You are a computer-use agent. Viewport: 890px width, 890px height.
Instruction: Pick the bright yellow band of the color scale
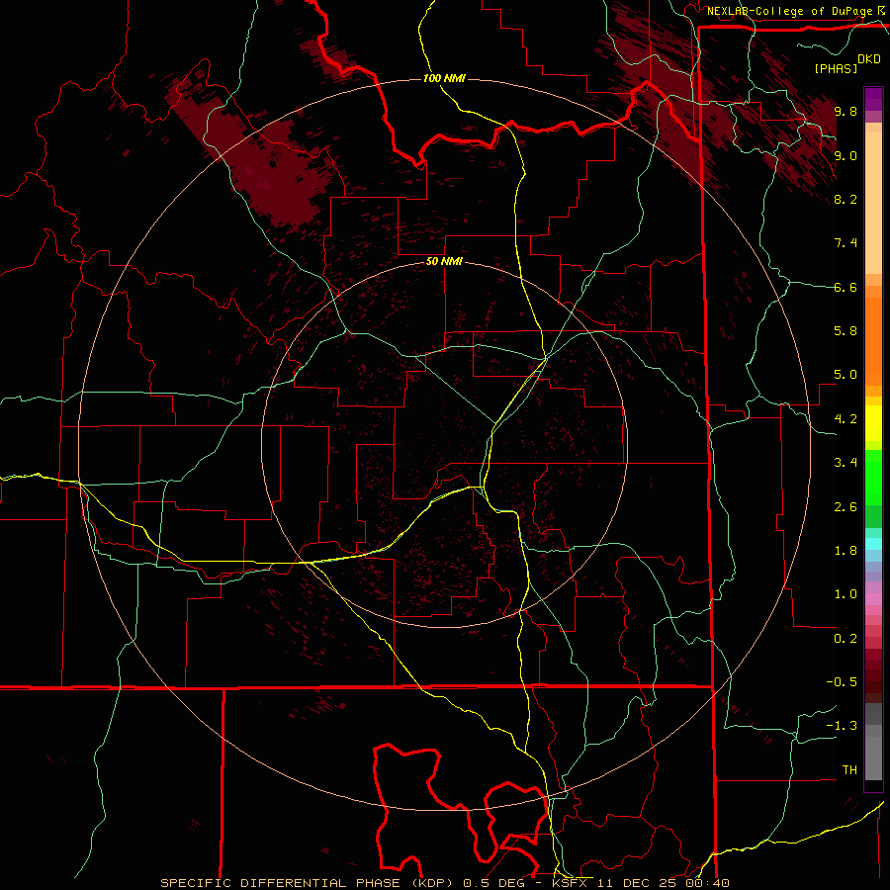[x=873, y=423]
